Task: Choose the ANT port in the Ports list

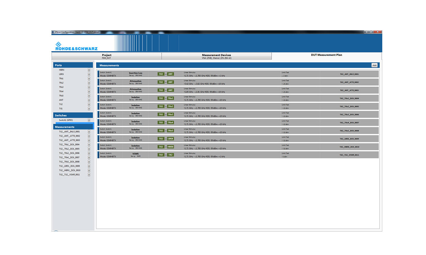Action: point(61,100)
